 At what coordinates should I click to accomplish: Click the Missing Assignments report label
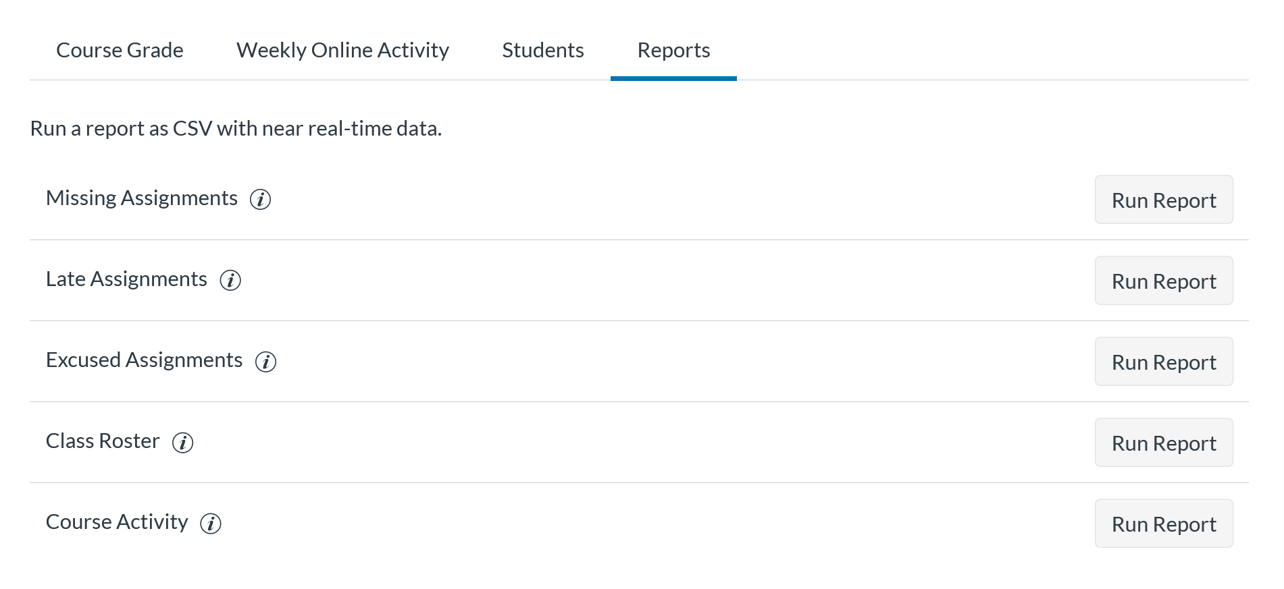[x=142, y=198]
